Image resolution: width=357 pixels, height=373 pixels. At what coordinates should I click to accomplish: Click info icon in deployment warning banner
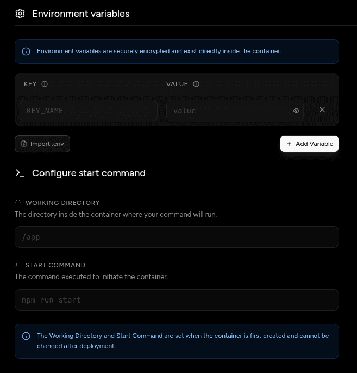click(26, 336)
